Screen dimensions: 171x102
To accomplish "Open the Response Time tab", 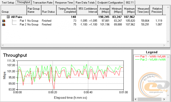I will [64, 2].
